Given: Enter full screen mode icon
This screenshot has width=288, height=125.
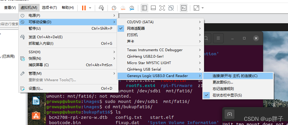Looking at the screenshot, I should coord(162,8).
